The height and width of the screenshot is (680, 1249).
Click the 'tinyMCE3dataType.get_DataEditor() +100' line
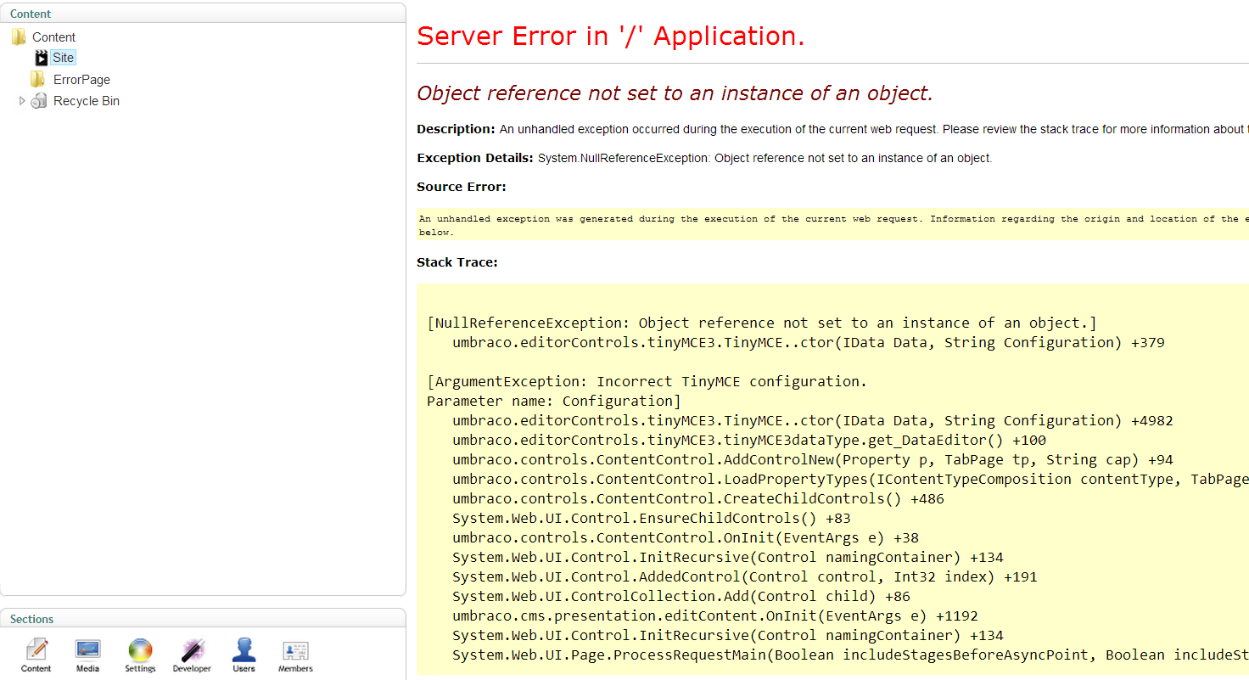[749, 440]
